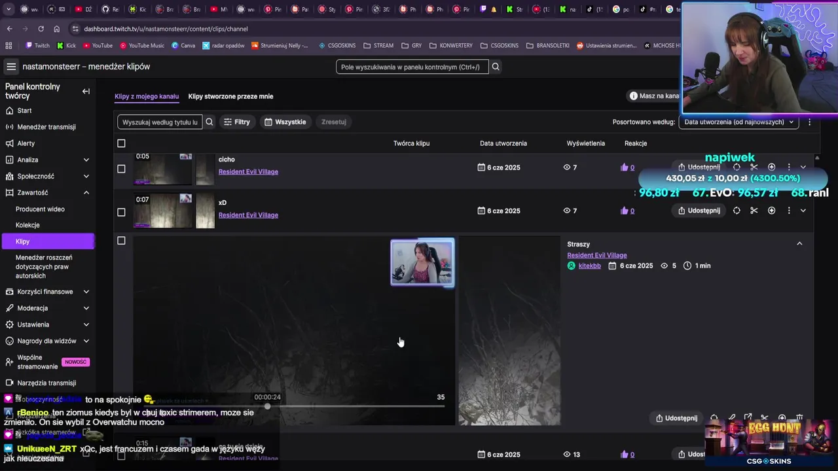Focus the dashboard Pole wyszukiwania search box
838x471 pixels.
[x=412, y=67]
